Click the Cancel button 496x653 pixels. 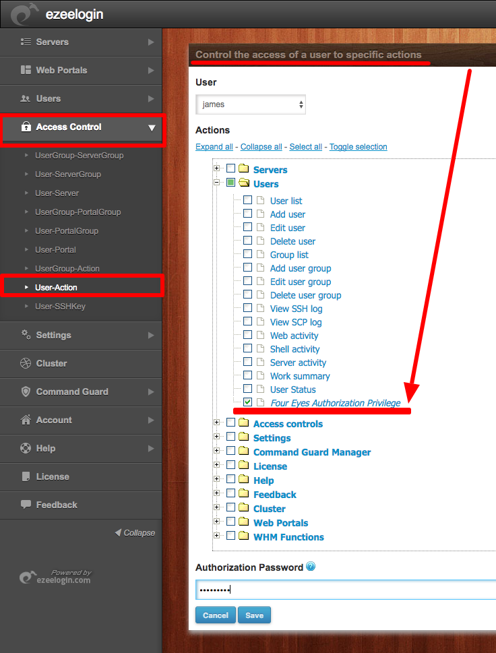click(x=215, y=615)
